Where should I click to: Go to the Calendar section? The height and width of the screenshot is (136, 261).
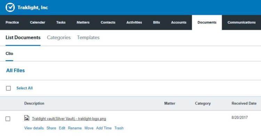pyautogui.click(x=38, y=22)
